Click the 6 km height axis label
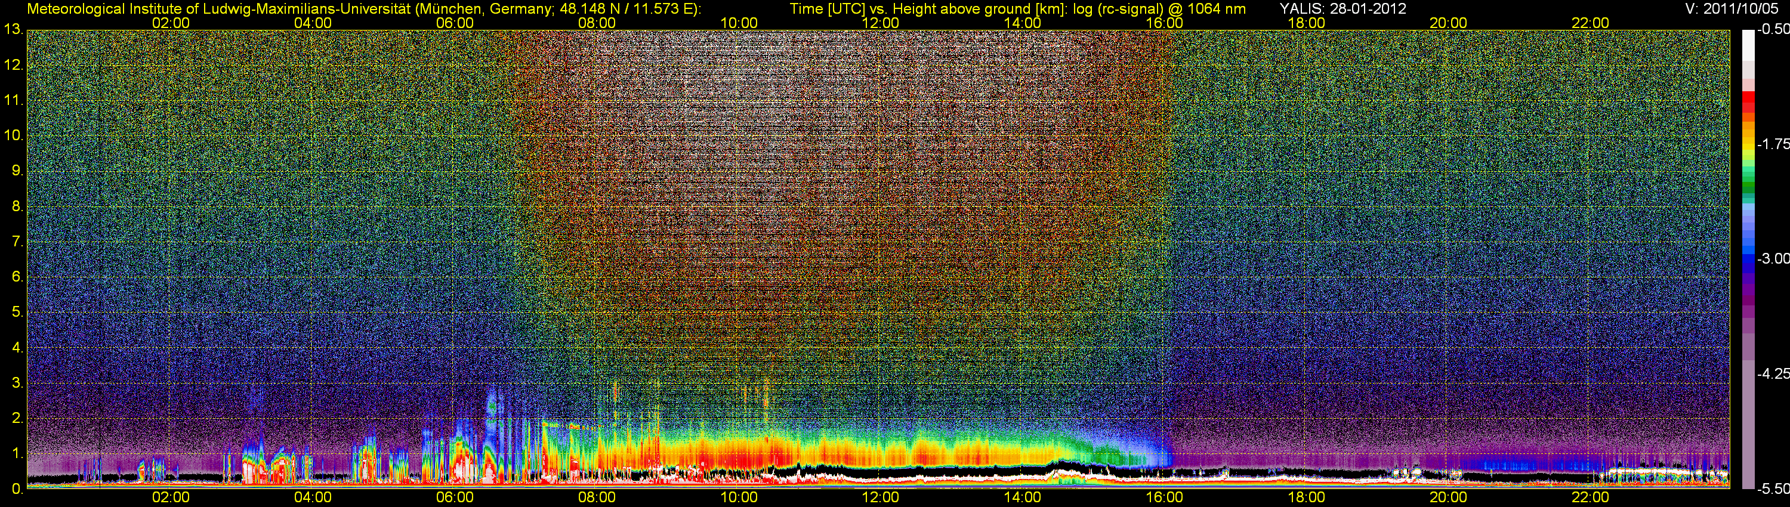Screen dimensions: 1790x507 pyautogui.click(x=17, y=277)
